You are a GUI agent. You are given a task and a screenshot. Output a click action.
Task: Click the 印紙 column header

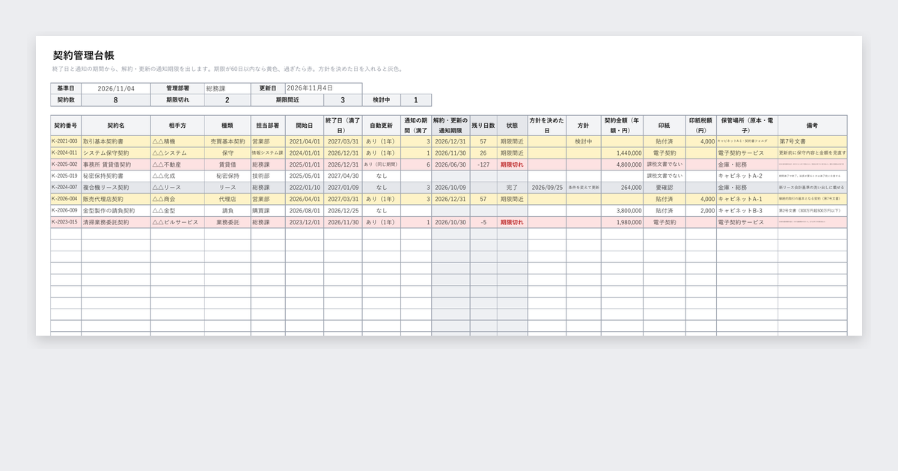click(x=665, y=126)
